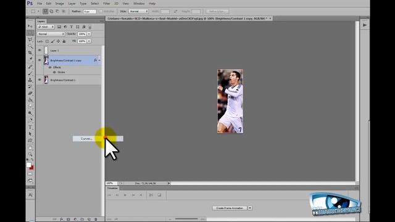Toggle Lock image pixels brush icon
Image resolution: width=395 pixels, height=222 pixels.
click(52, 41)
